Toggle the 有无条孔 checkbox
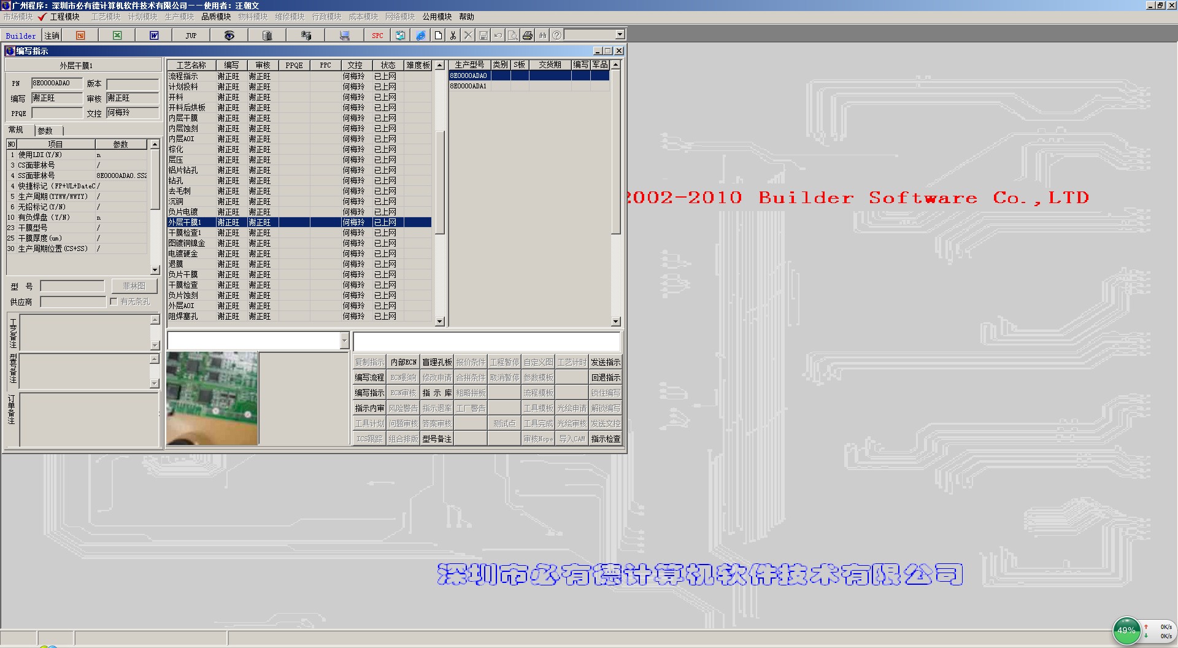 114,301
